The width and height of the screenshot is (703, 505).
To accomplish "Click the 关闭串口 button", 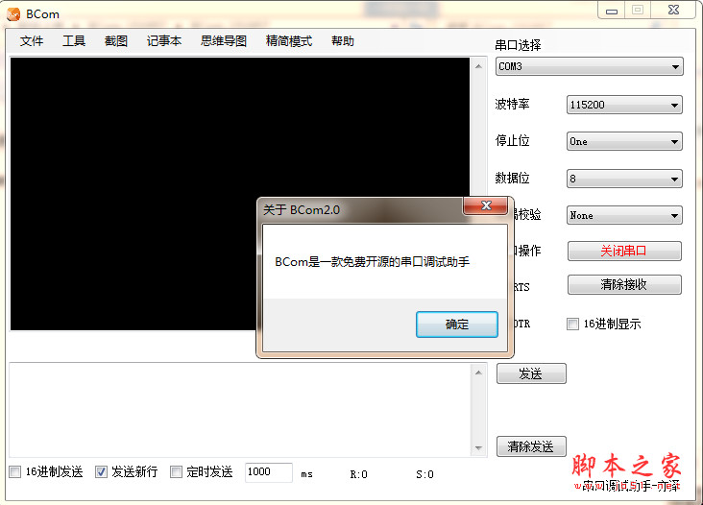I will coord(624,251).
